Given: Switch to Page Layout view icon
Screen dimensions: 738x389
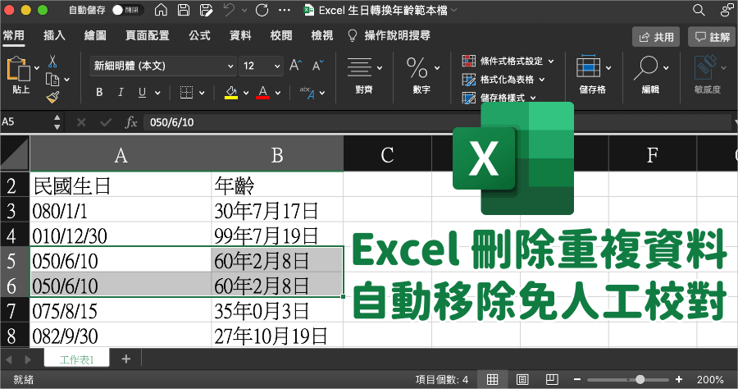Looking at the screenshot, I should (x=522, y=380).
